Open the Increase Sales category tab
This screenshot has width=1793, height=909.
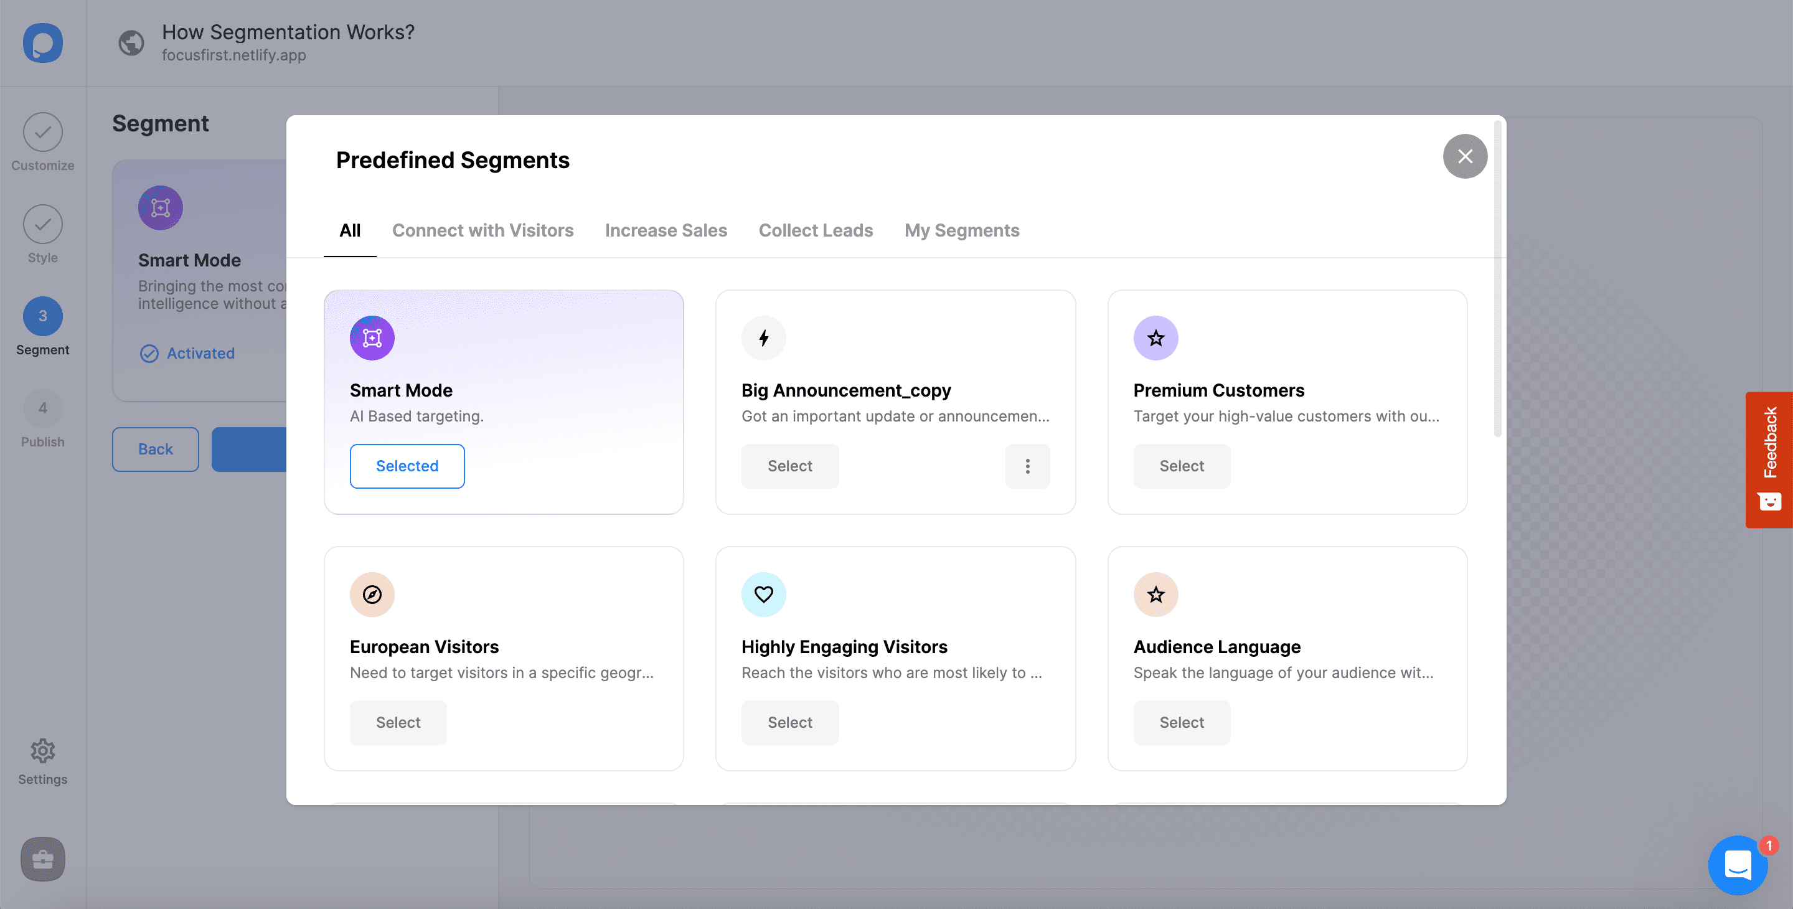pyautogui.click(x=666, y=230)
